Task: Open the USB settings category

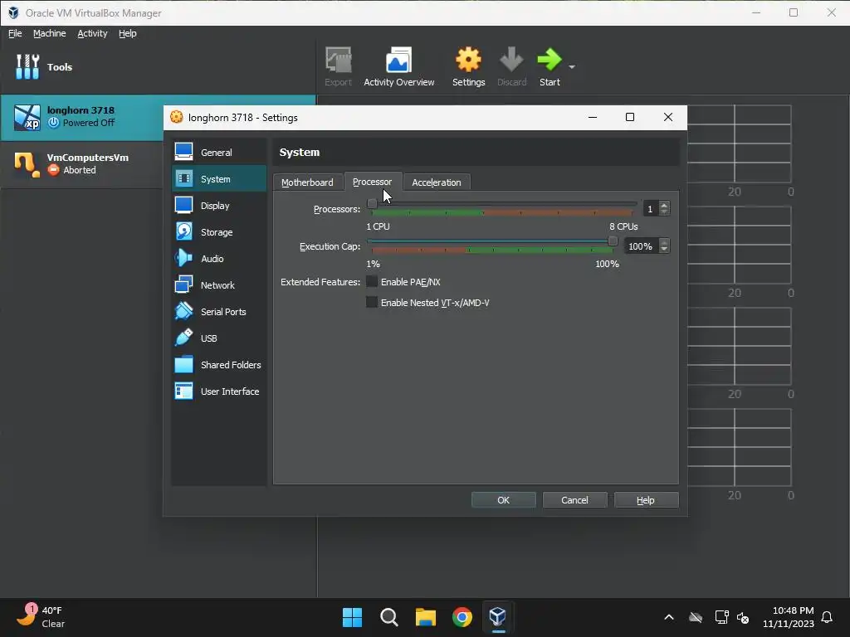Action: tap(219, 338)
